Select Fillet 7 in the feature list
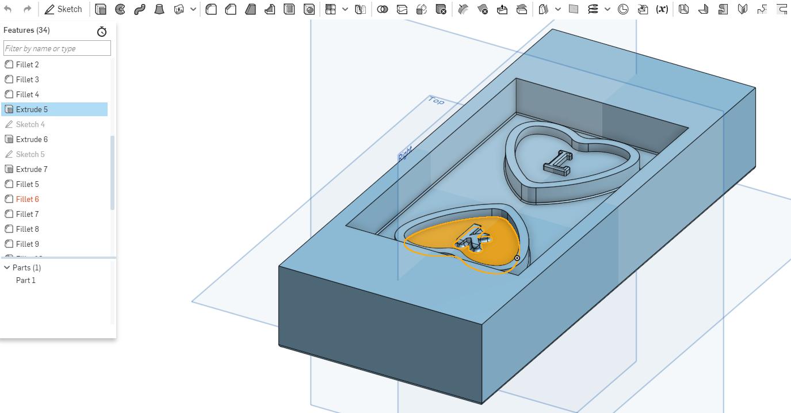 tap(55, 214)
